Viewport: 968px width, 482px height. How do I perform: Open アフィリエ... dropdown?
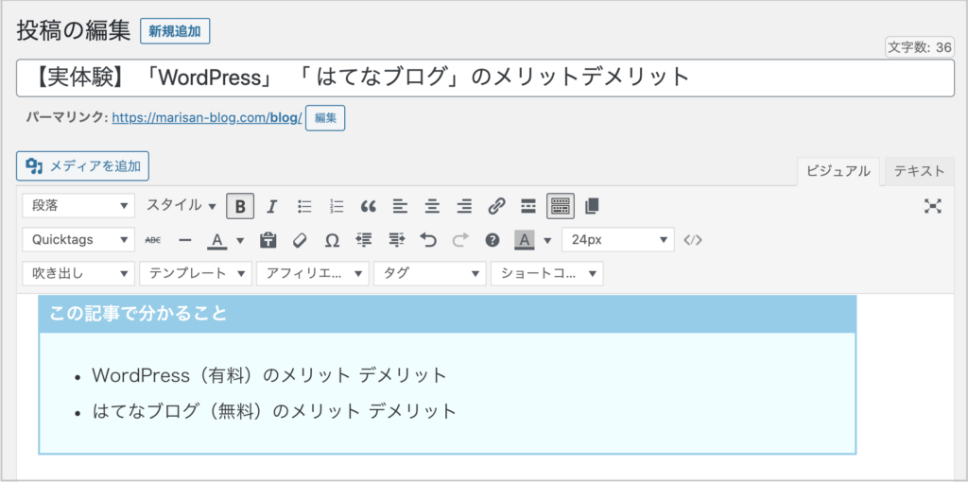[x=312, y=273]
